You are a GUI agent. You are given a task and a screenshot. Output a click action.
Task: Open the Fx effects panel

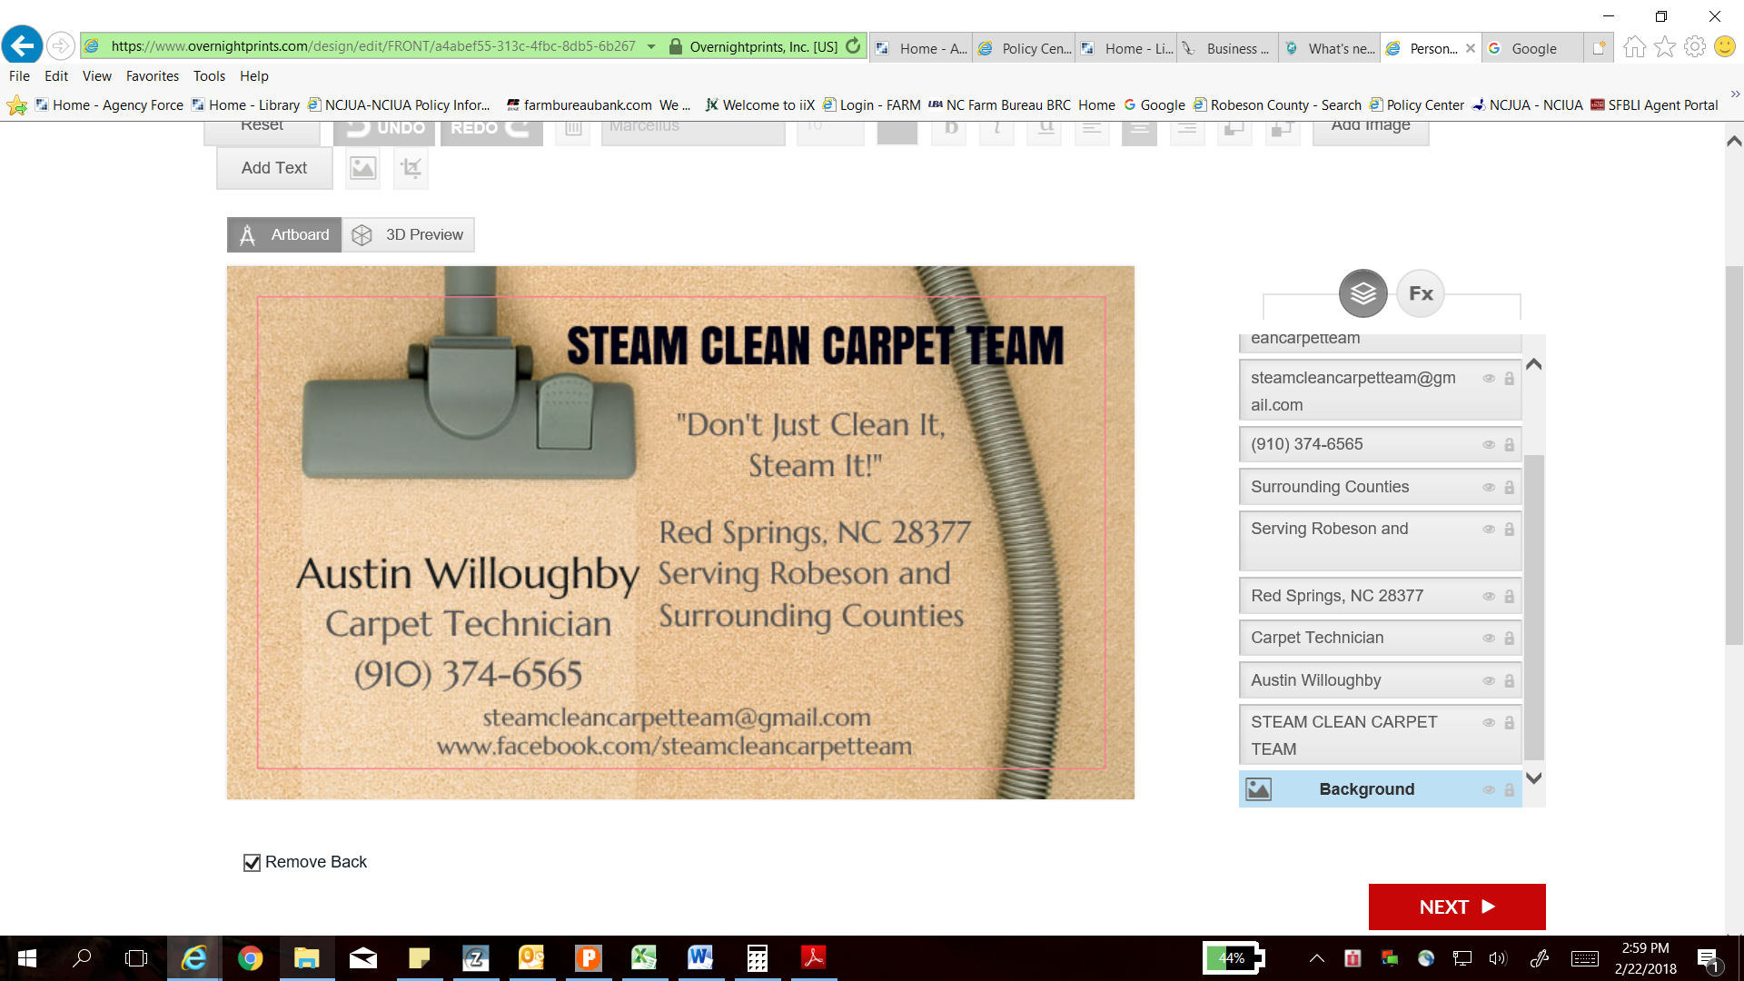tap(1421, 293)
